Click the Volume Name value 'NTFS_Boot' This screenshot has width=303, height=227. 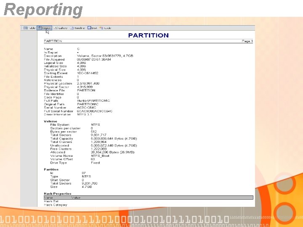[x=100, y=156]
